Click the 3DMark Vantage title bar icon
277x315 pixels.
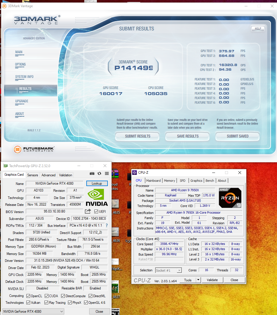(4, 6)
